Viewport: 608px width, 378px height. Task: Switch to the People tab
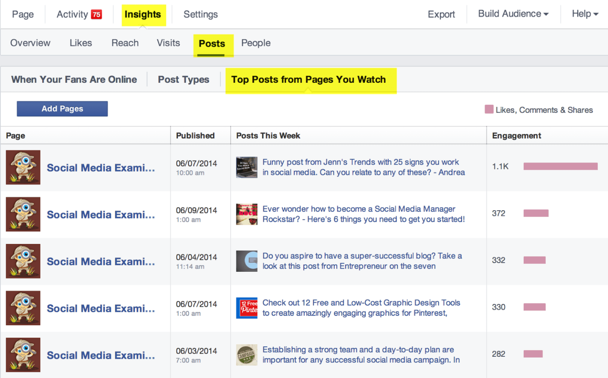tap(256, 42)
